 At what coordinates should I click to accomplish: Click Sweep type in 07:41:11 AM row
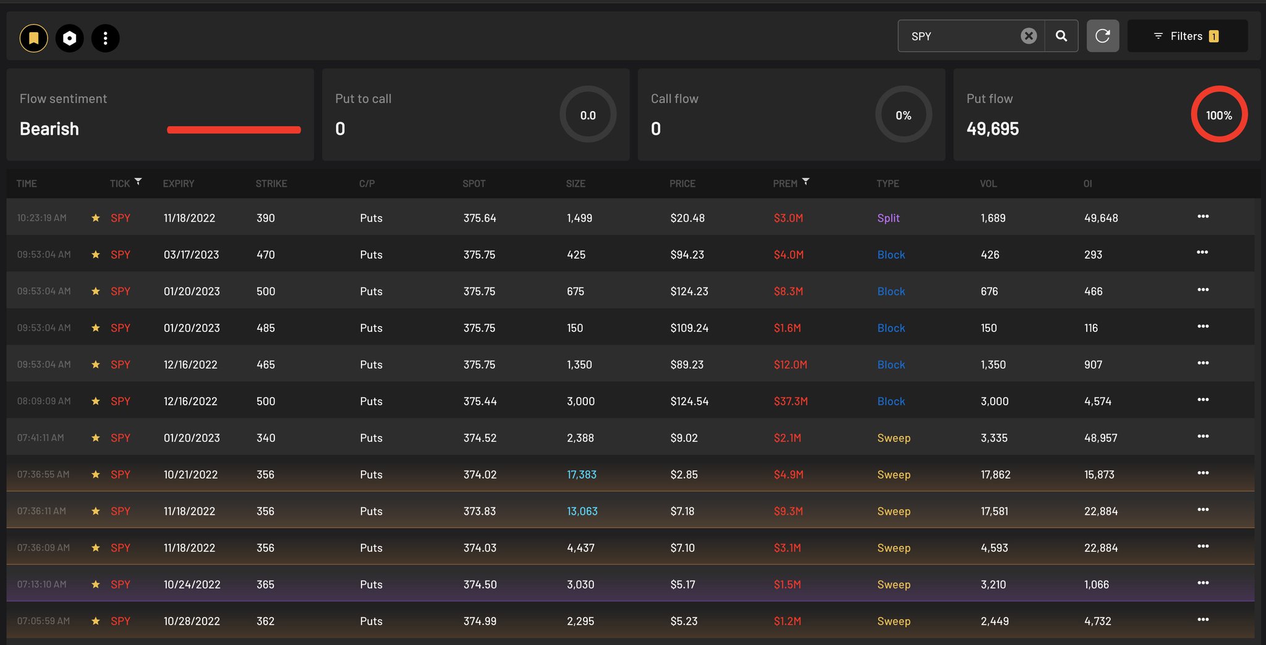coord(894,438)
